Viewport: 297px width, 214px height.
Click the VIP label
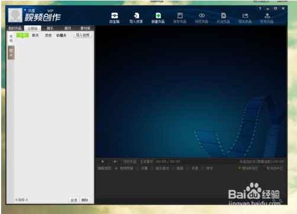click(50, 11)
